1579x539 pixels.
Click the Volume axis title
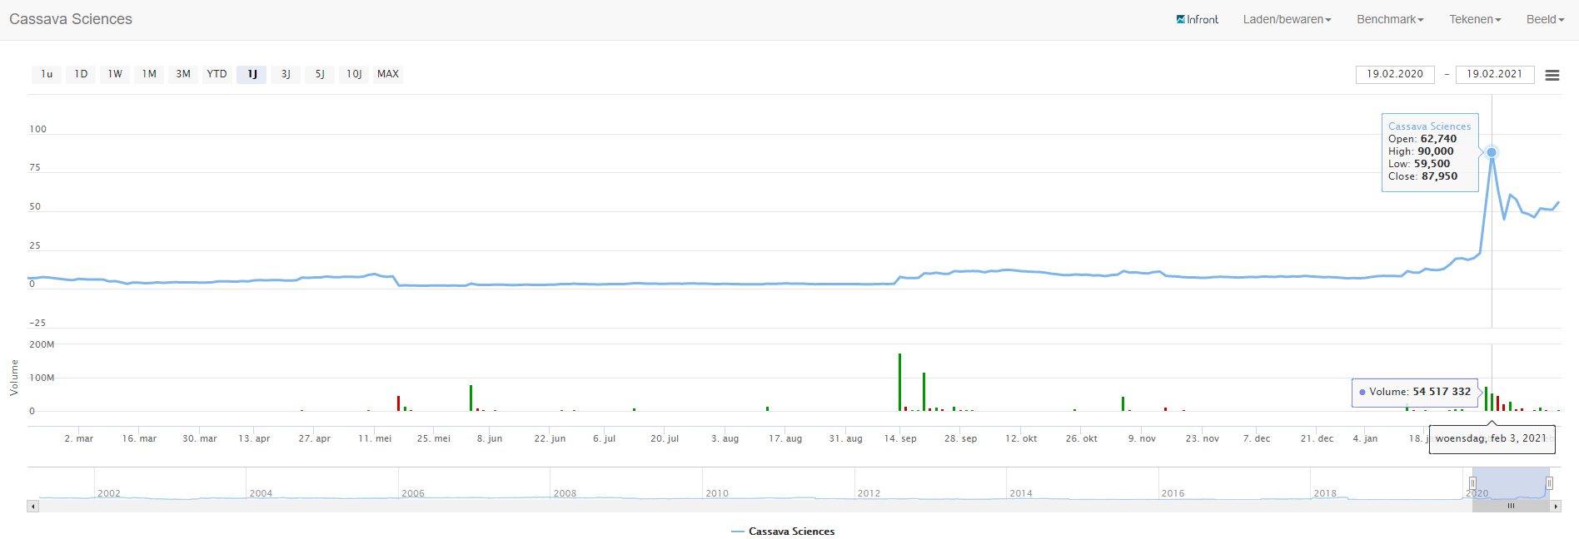point(14,378)
